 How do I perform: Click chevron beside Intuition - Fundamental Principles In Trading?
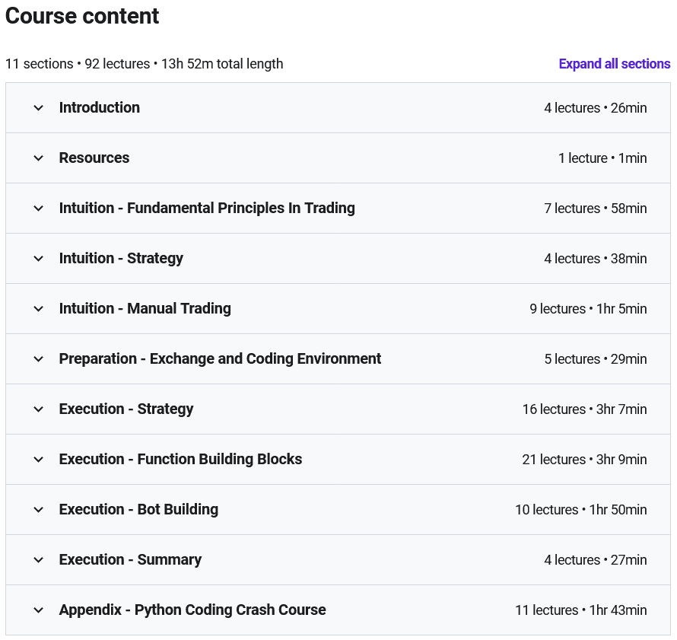coord(39,209)
